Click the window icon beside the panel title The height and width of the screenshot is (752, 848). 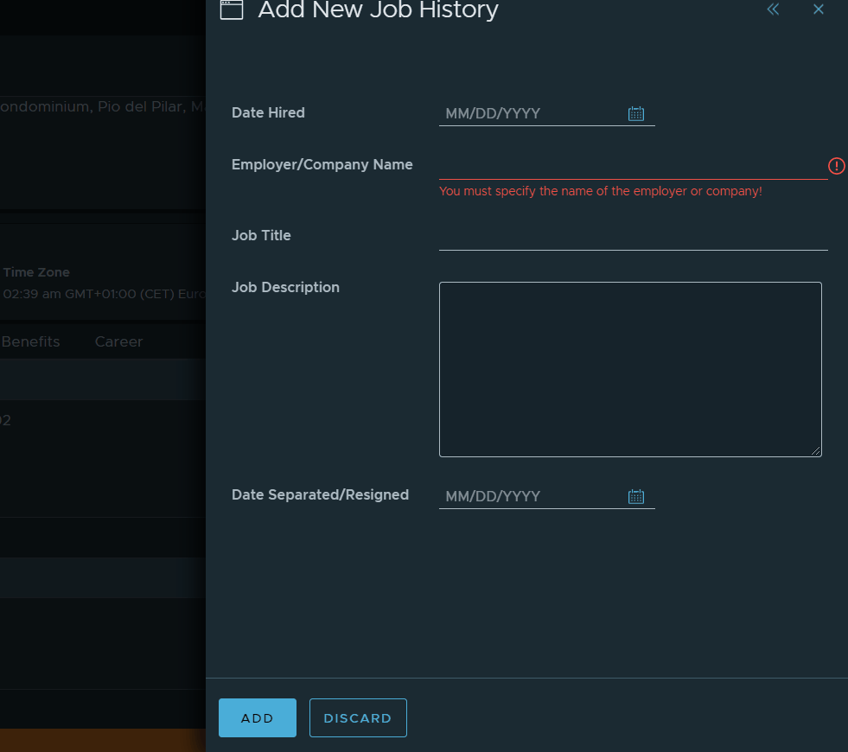click(232, 10)
